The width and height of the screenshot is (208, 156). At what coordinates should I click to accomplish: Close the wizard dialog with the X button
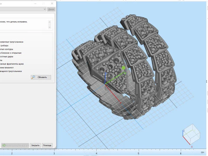[x=52, y=3]
